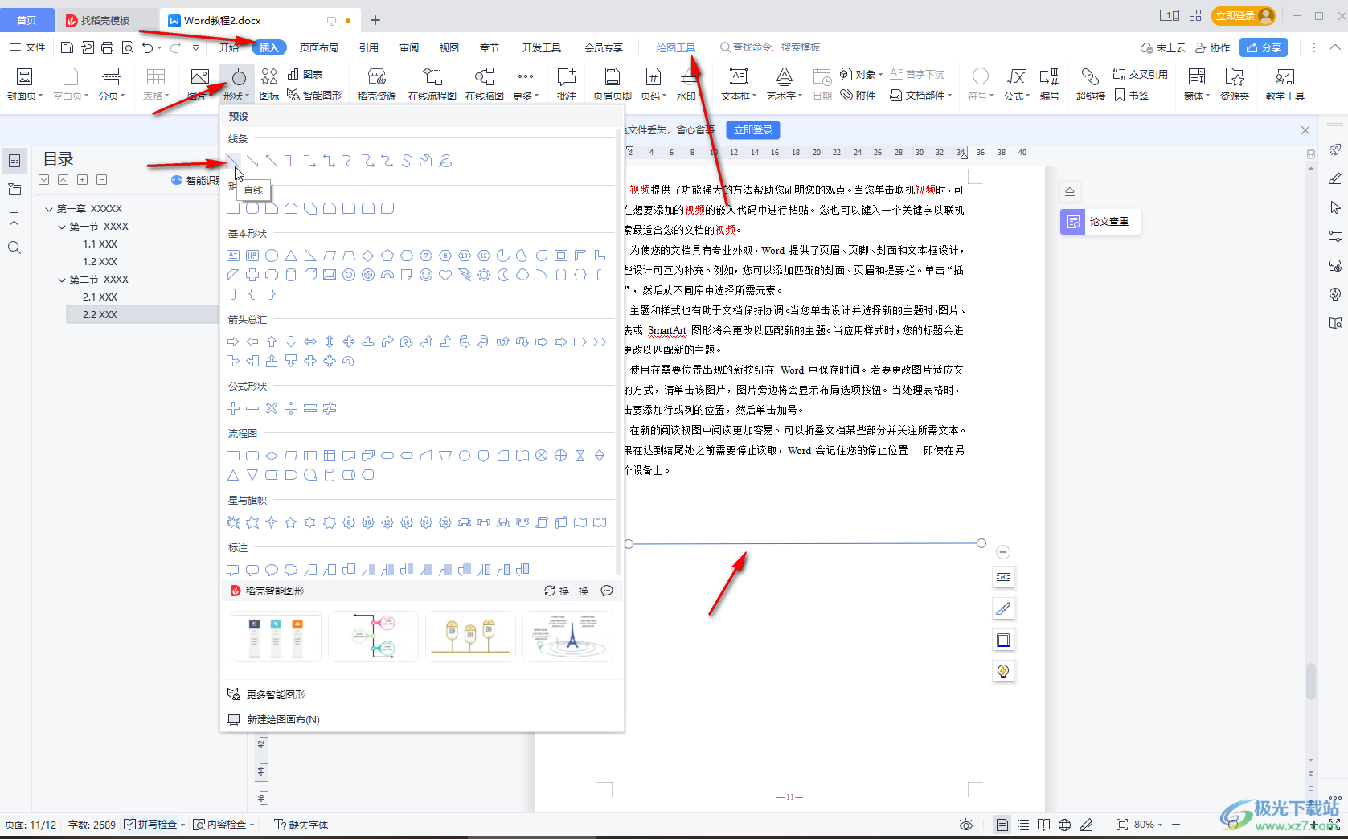Open Smart Graphics tool
Image resolution: width=1348 pixels, height=839 pixels.
pos(315,95)
